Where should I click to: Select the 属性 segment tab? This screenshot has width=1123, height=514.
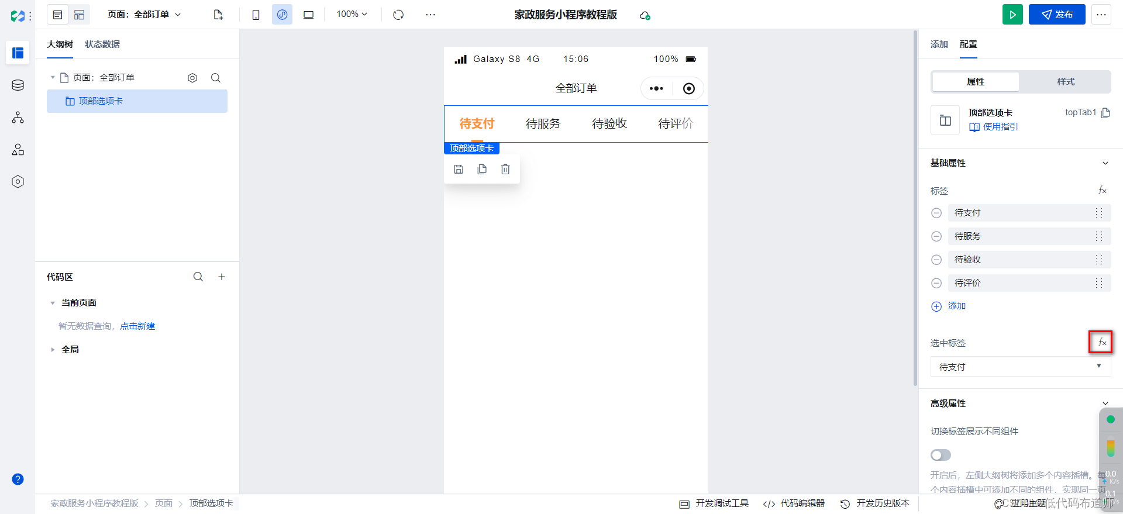tap(976, 82)
